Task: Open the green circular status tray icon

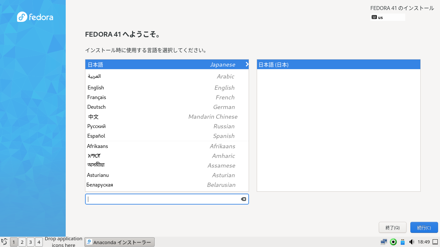Action: [393, 242]
